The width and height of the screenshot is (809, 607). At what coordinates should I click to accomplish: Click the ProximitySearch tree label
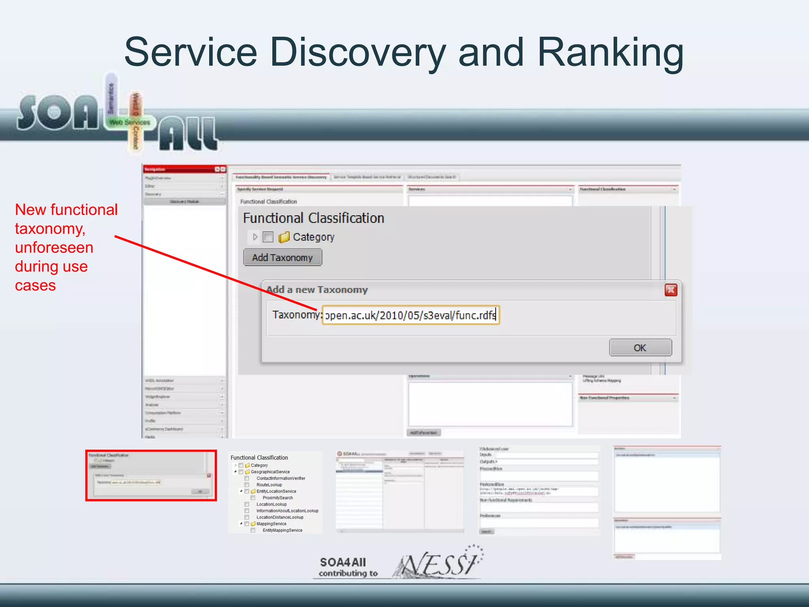[x=278, y=498]
